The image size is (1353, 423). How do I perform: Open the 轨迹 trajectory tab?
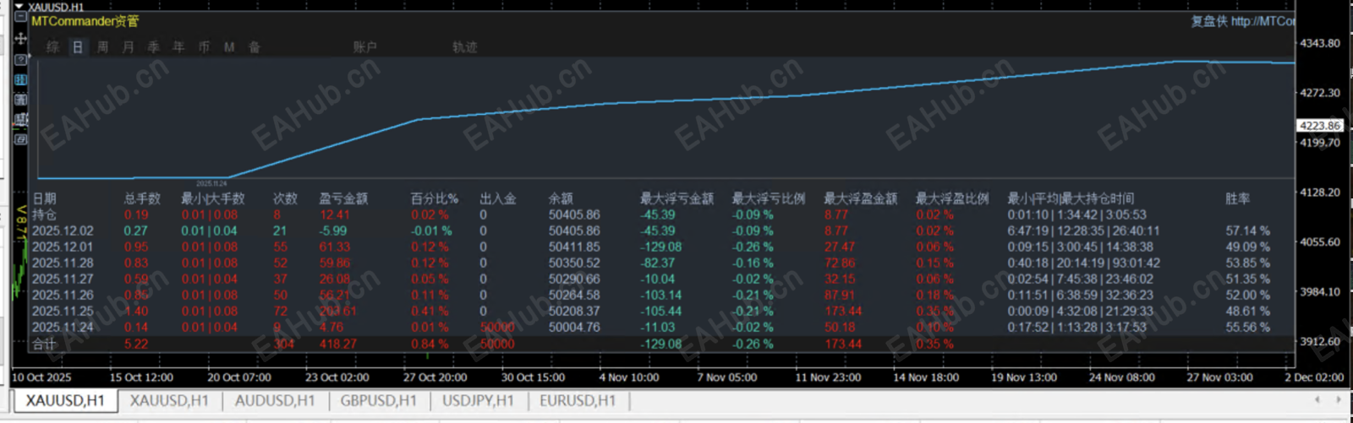tap(465, 47)
